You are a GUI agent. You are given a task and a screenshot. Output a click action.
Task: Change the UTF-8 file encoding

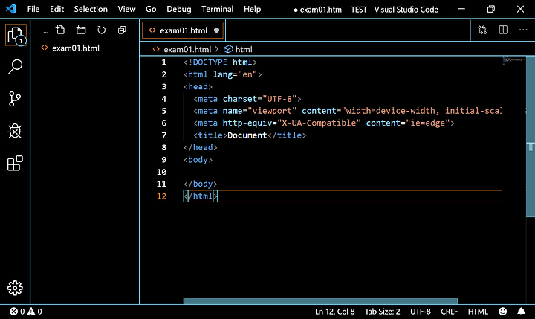421,312
